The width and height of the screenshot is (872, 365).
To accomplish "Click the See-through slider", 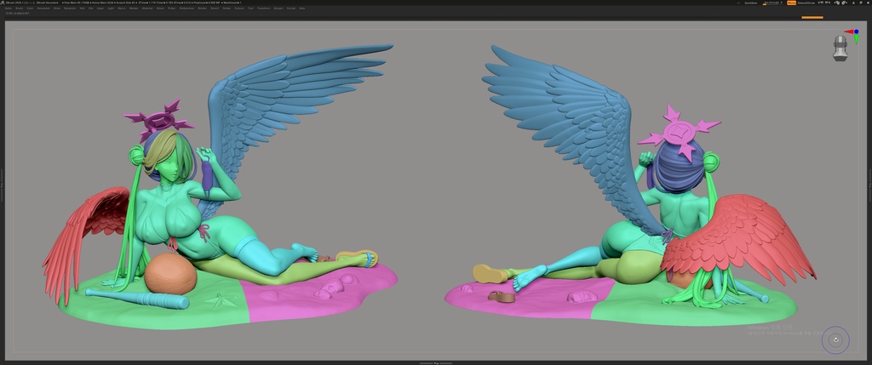I will 773,3.
